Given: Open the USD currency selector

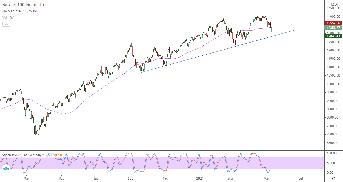Looking at the screenshot, I should (334, 4).
